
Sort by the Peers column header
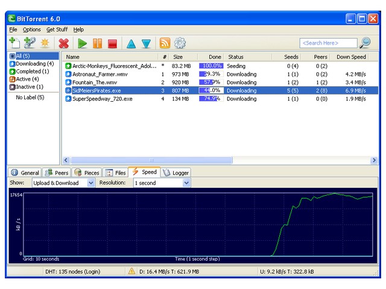click(316, 57)
